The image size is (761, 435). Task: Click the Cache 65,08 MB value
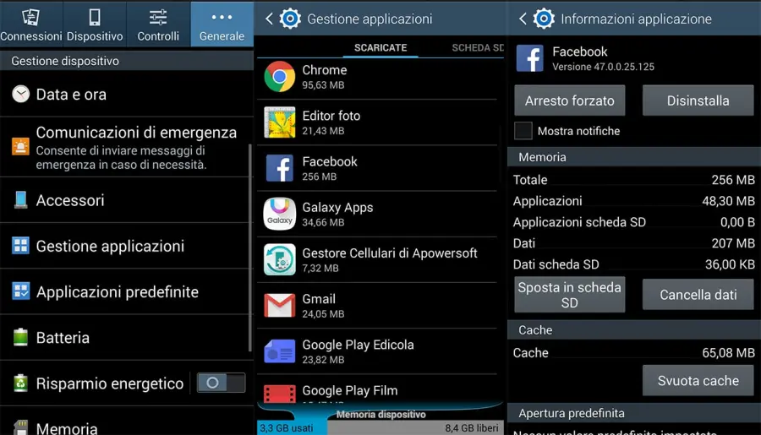click(728, 352)
